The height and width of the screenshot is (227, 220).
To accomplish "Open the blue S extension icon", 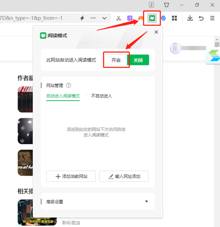I will coord(164,18).
